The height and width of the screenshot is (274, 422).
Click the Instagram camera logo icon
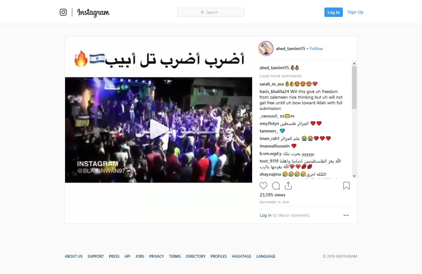pyautogui.click(x=63, y=12)
